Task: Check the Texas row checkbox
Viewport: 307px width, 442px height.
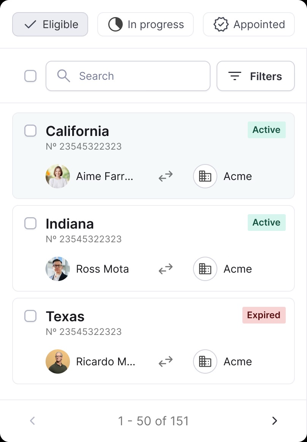Action: pos(30,316)
